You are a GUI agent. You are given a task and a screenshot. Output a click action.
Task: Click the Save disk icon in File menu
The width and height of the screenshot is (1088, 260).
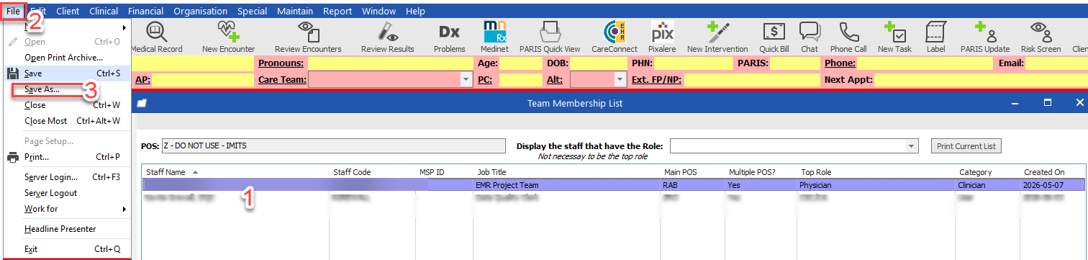[13, 73]
